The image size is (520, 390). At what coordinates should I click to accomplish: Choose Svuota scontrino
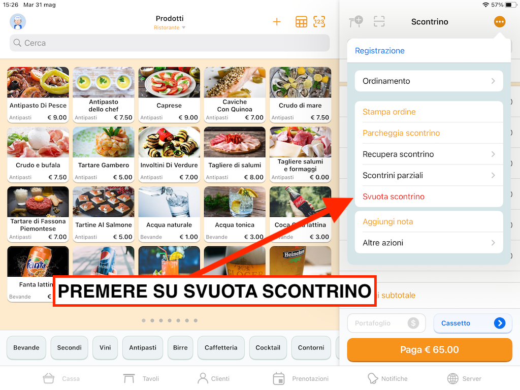coord(429,197)
